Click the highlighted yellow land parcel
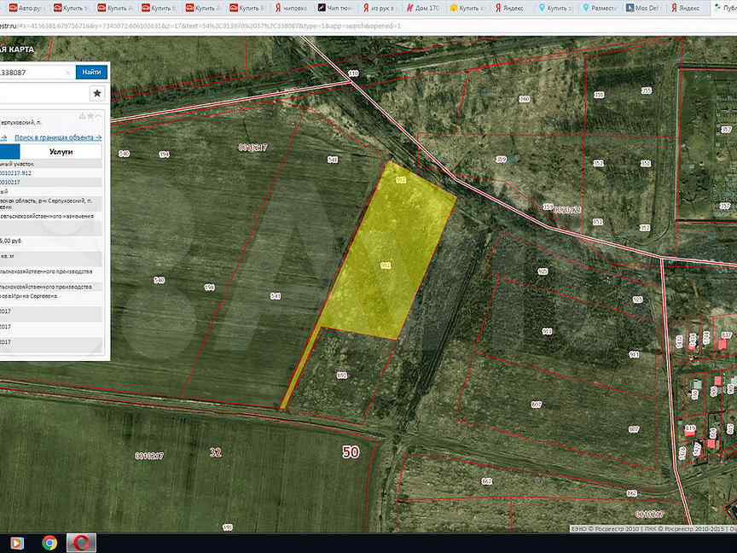 pos(384,265)
